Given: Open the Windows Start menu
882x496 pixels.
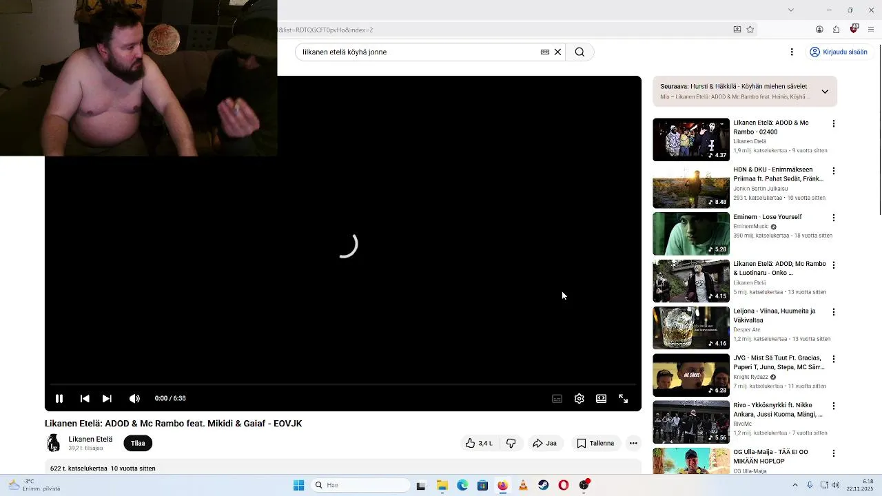Looking at the screenshot, I should pyautogui.click(x=298, y=485).
